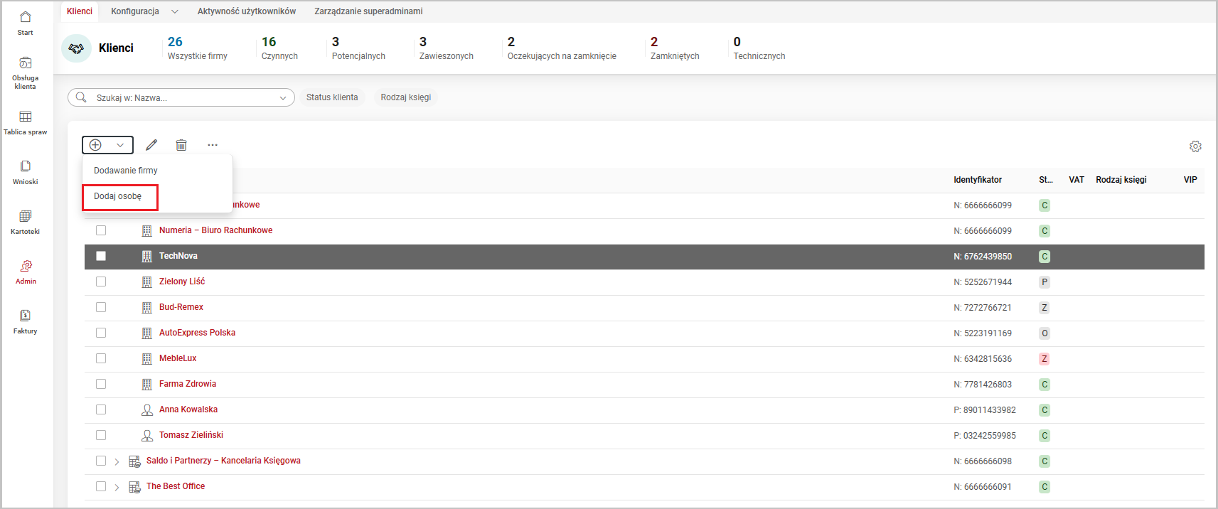Select the TechNova row checkbox
The height and width of the screenshot is (509, 1218).
click(x=101, y=256)
